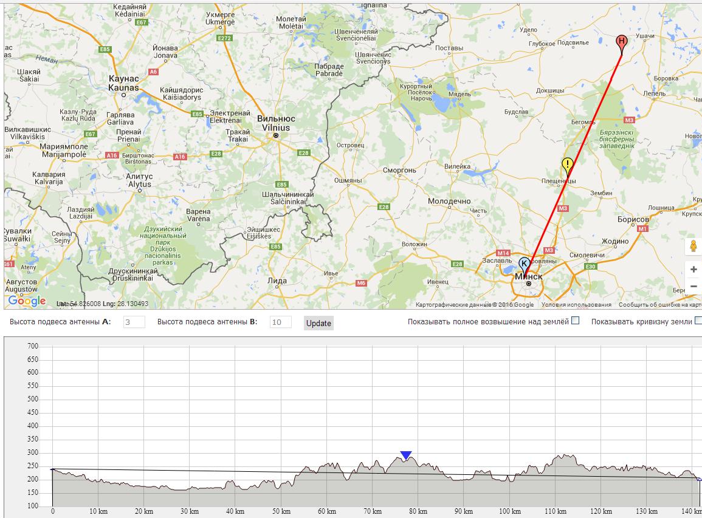The image size is (702, 518).
Task: Toggle 'Показывать кривизну земли' checkbox
Action: point(698,321)
